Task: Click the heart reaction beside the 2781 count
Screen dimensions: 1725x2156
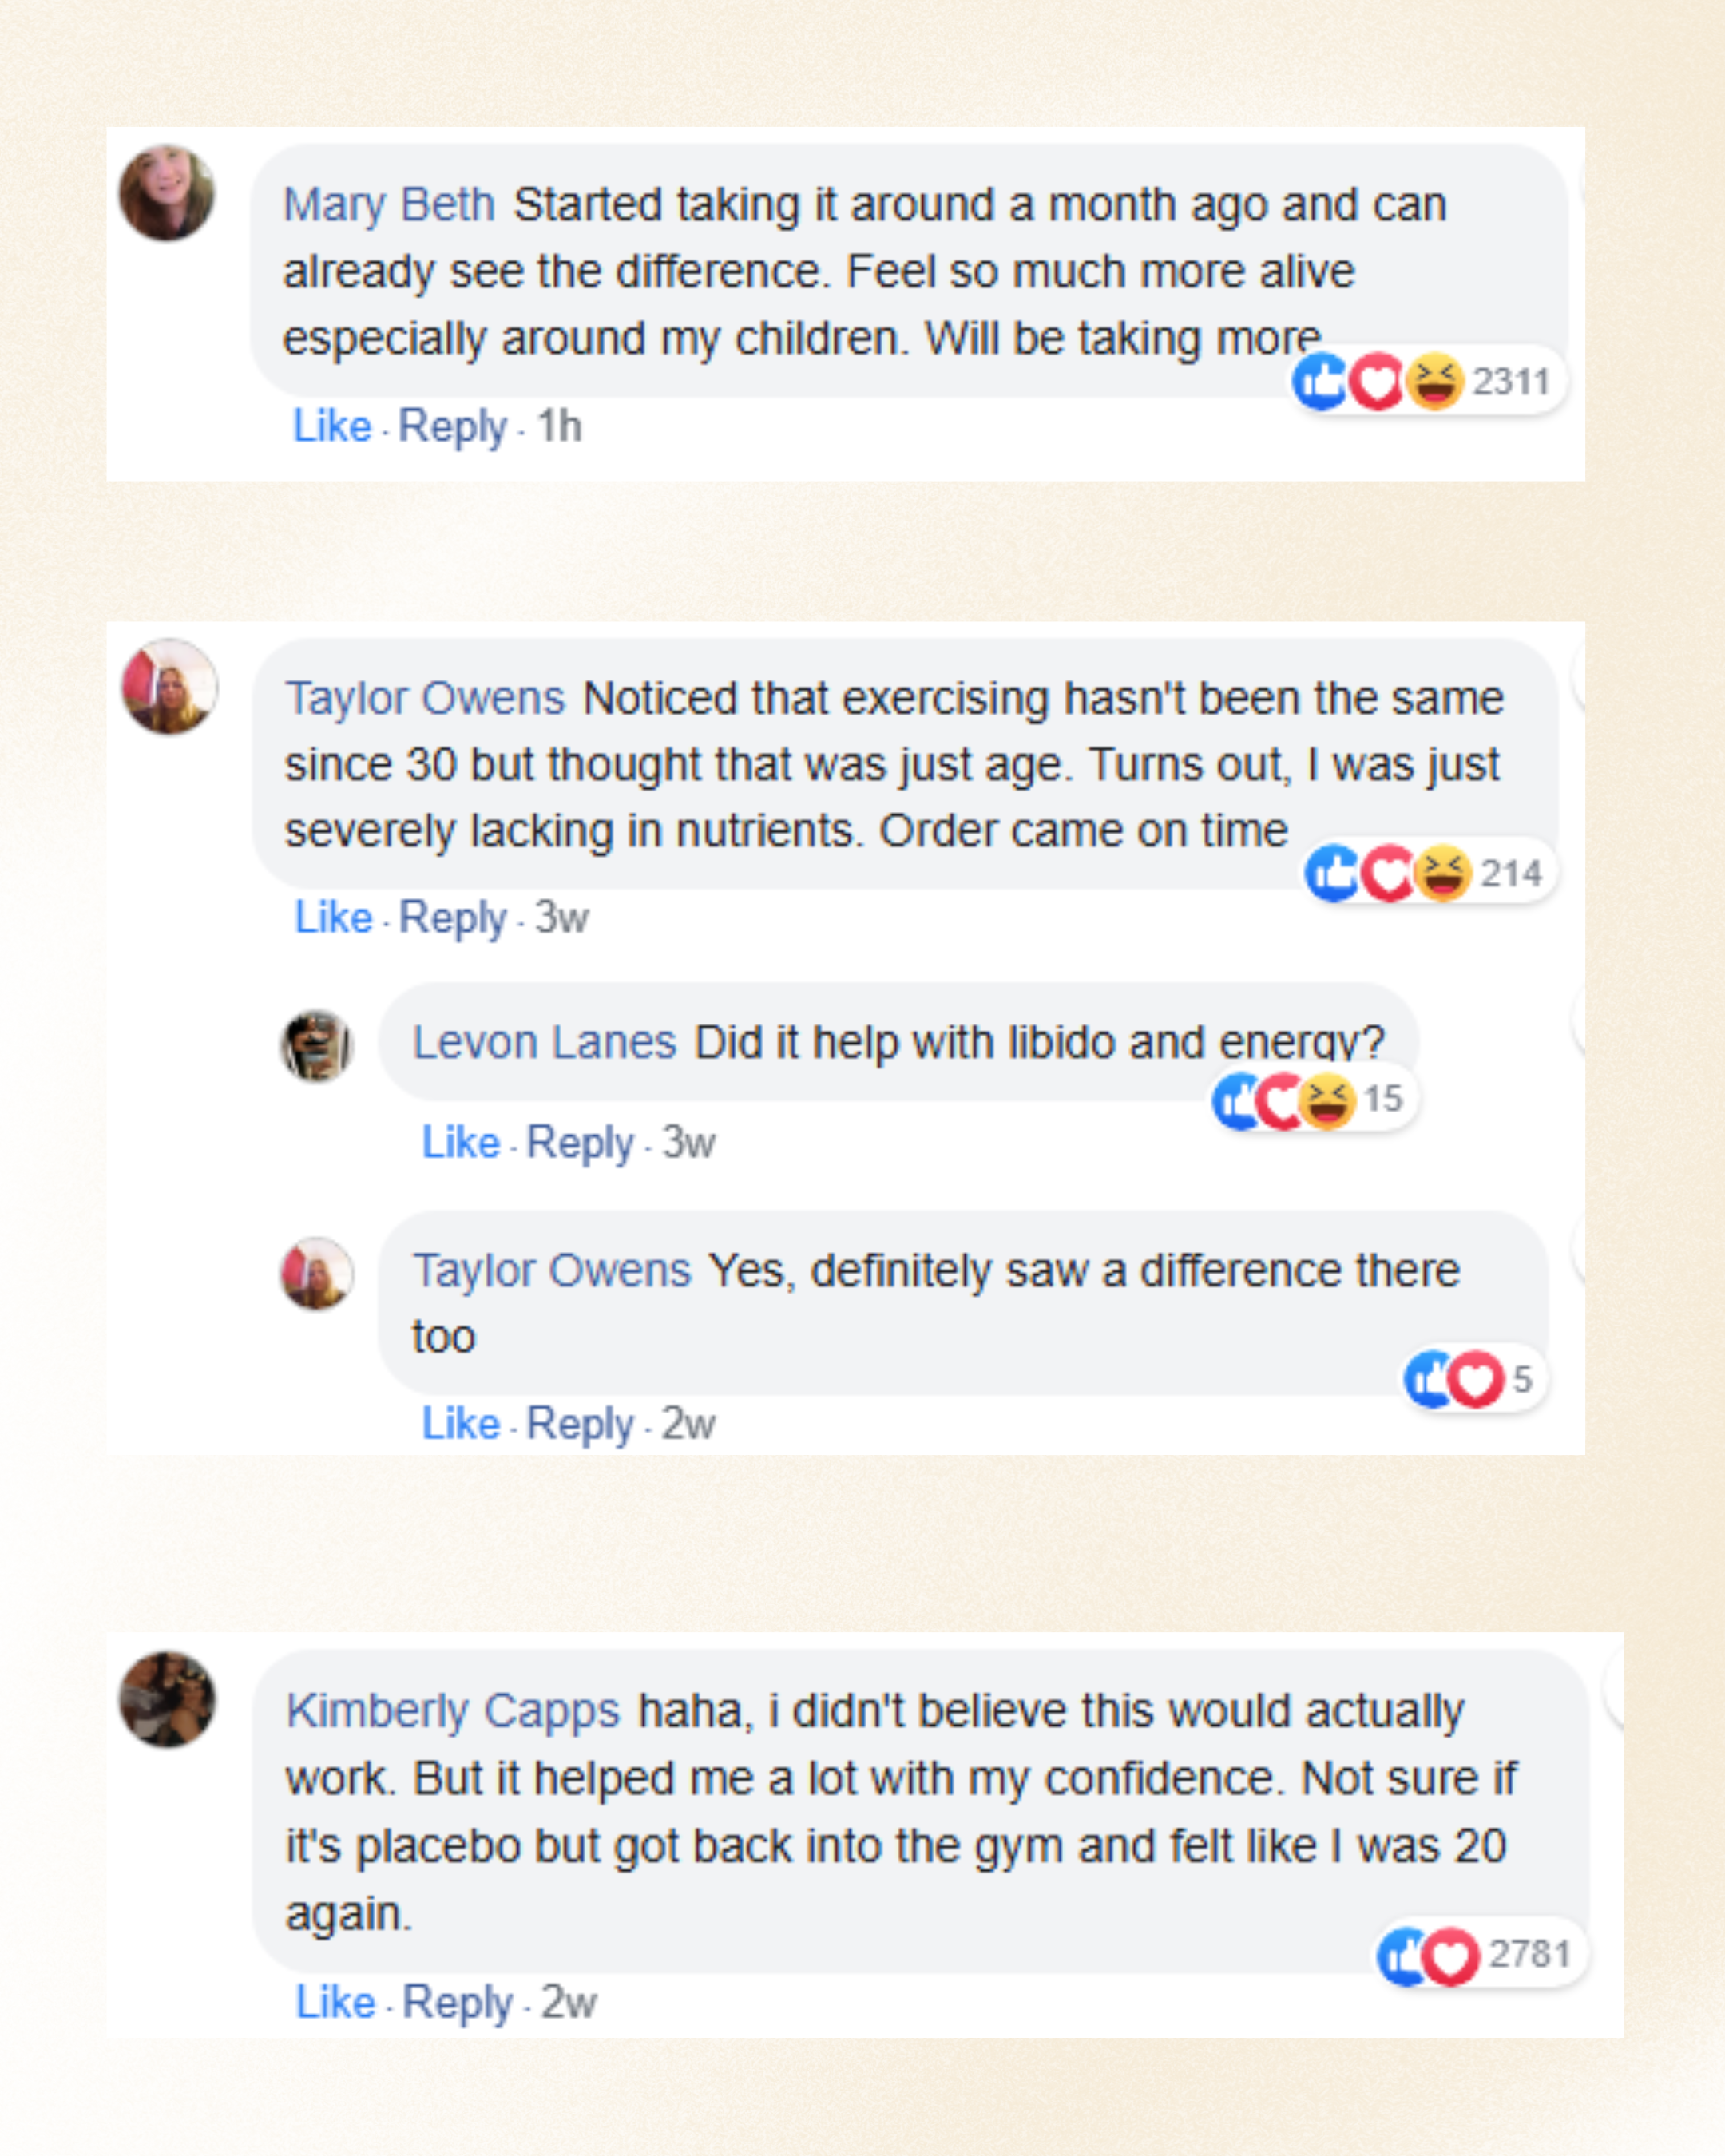Action: (1450, 1956)
